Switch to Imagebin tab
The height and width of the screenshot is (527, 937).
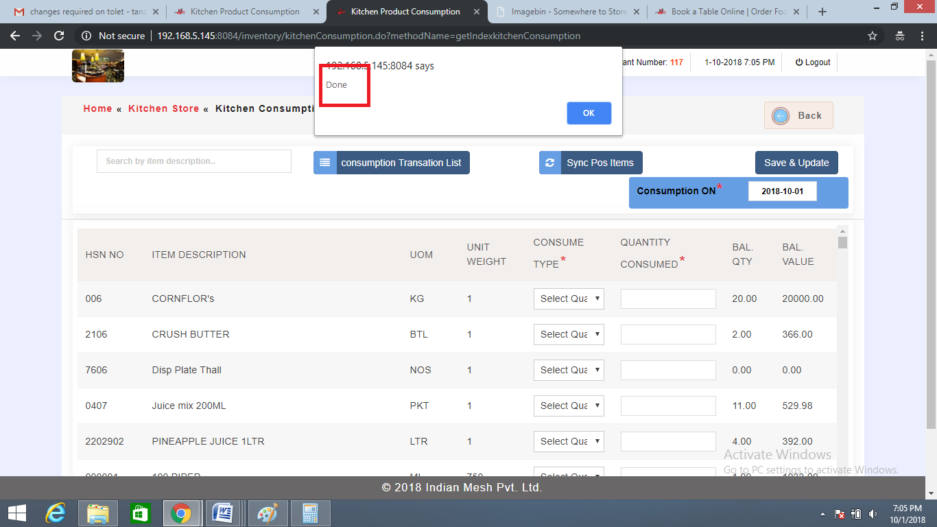[568, 12]
